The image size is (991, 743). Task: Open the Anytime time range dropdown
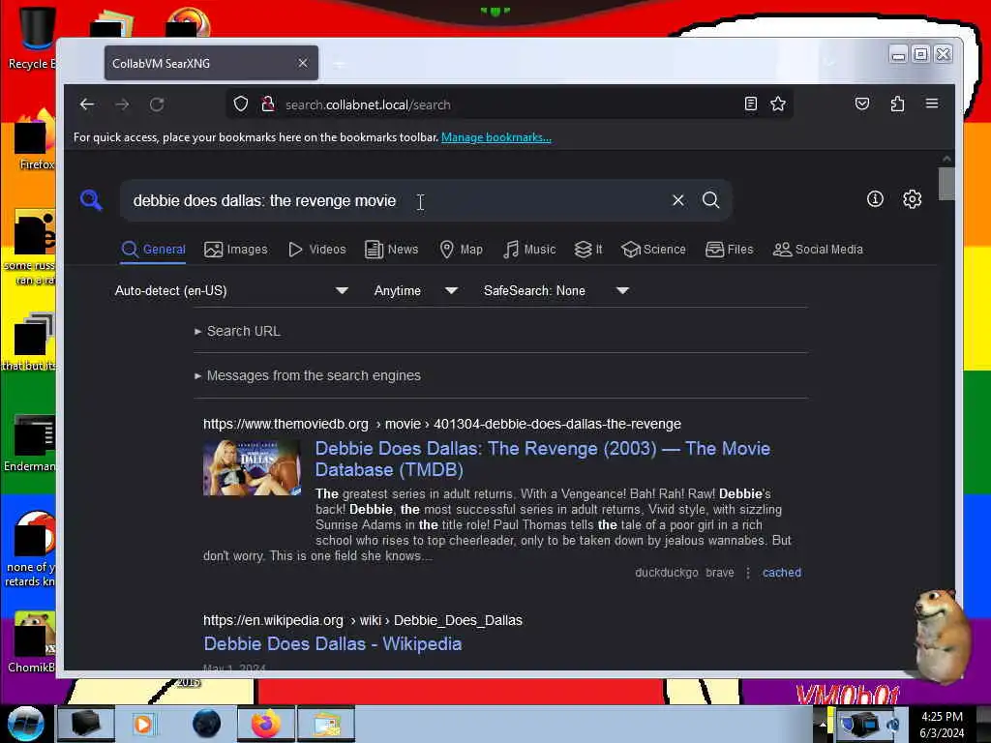(x=415, y=290)
